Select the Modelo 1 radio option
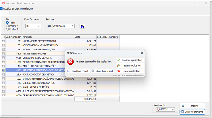The height and width of the screenshot is (118, 212). tap(7, 26)
